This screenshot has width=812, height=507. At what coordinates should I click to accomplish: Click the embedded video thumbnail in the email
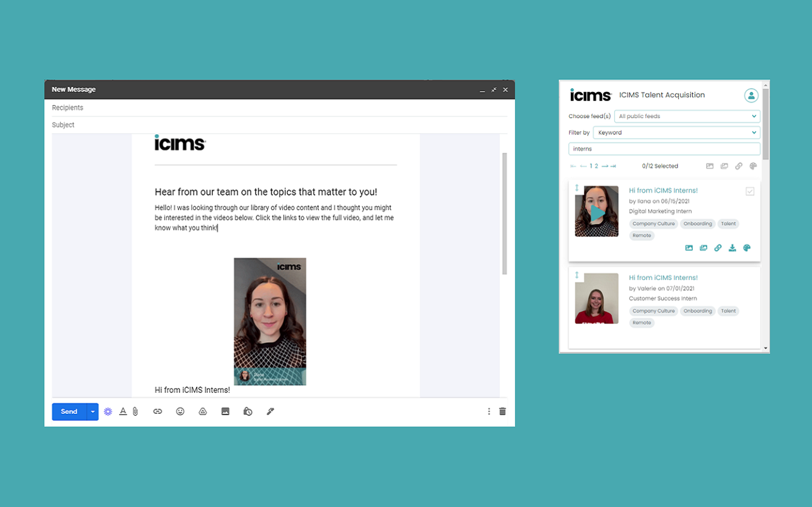point(270,321)
